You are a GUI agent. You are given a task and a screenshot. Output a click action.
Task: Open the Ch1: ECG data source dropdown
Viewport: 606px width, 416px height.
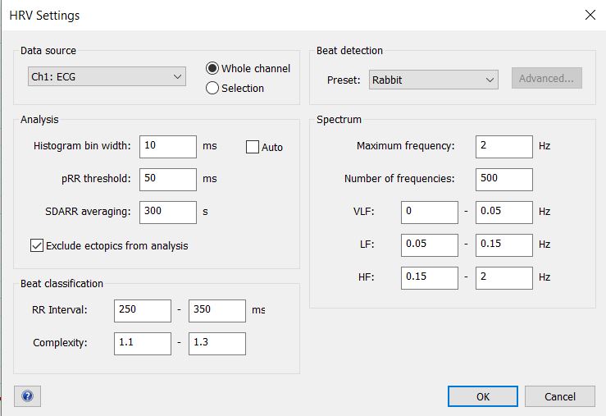point(107,77)
